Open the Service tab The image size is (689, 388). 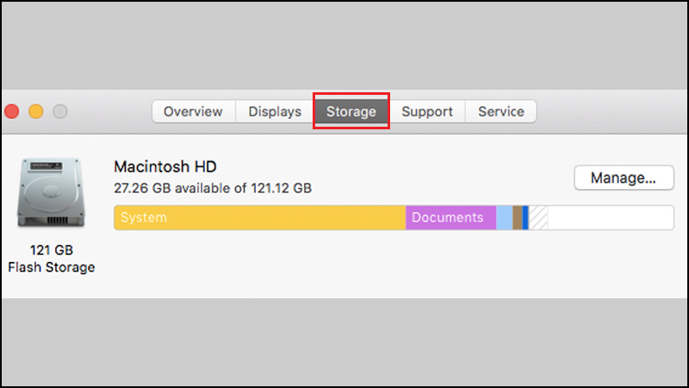point(501,111)
